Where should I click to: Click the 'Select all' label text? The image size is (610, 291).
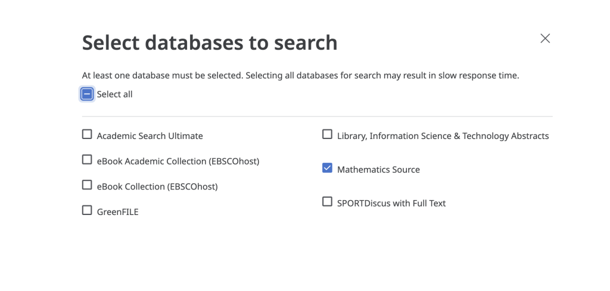[114, 94]
